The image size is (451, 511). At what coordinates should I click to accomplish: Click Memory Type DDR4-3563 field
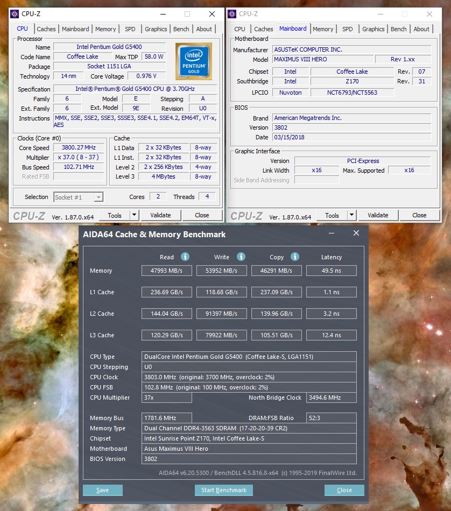click(249, 428)
